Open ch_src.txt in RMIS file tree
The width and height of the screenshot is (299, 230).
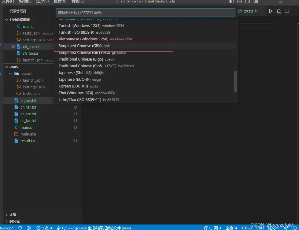tap(28, 101)
